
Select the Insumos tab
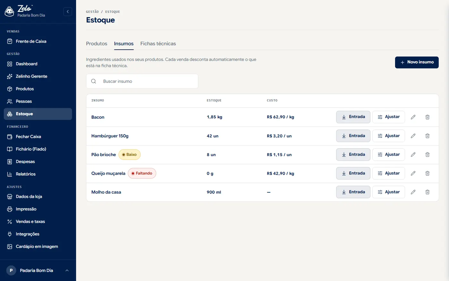click(x=124, y=44)
